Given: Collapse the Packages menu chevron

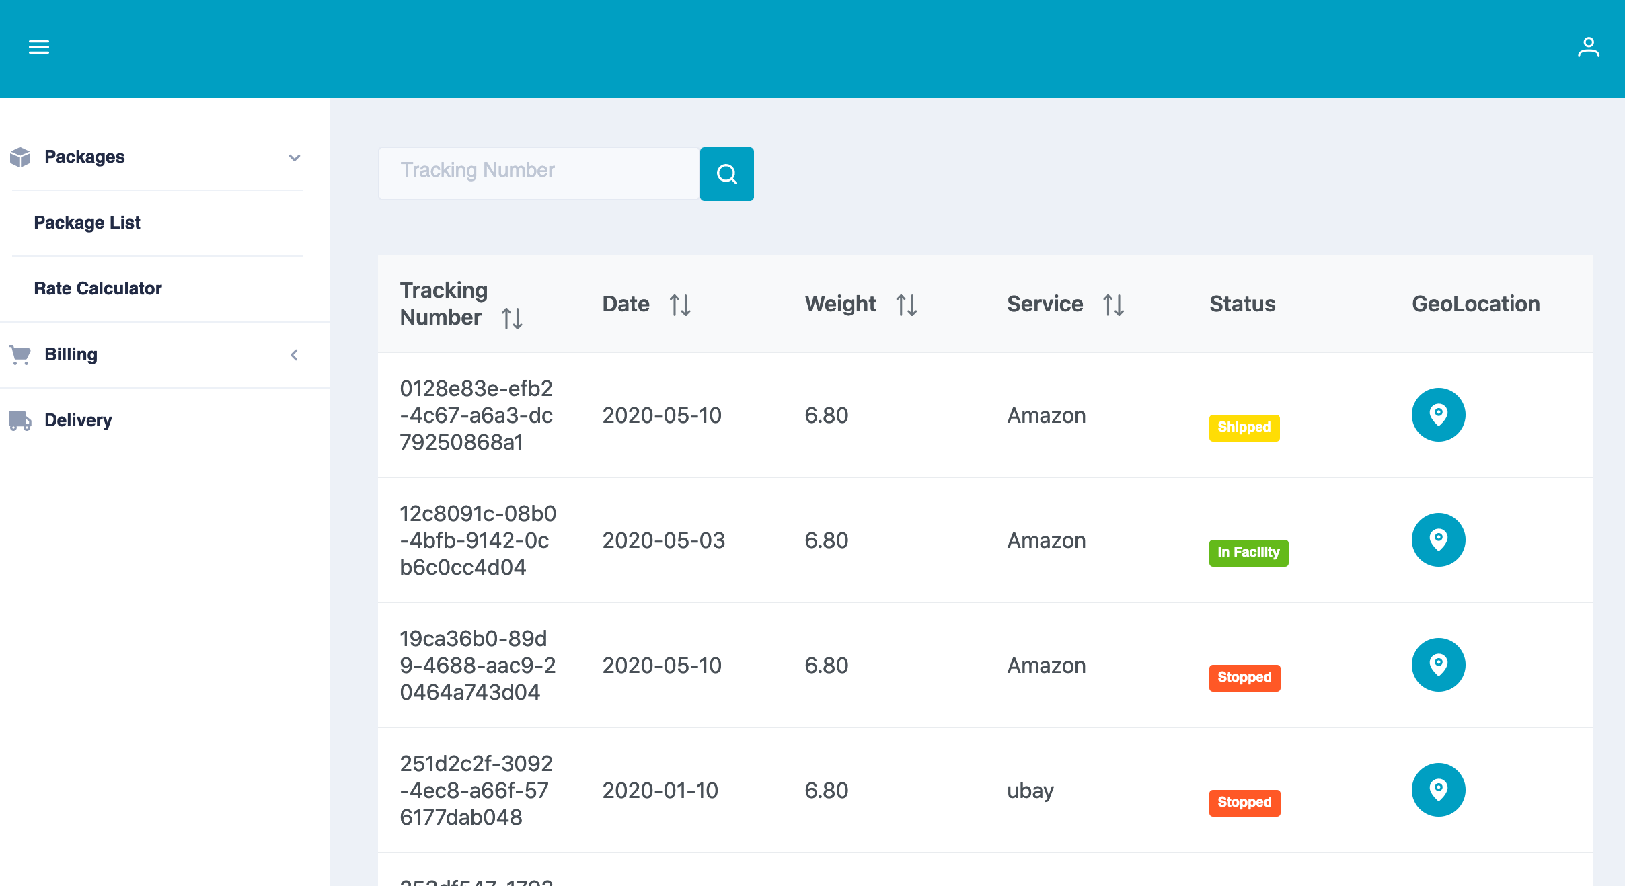Looking at the screenshot, I should 294,157.
